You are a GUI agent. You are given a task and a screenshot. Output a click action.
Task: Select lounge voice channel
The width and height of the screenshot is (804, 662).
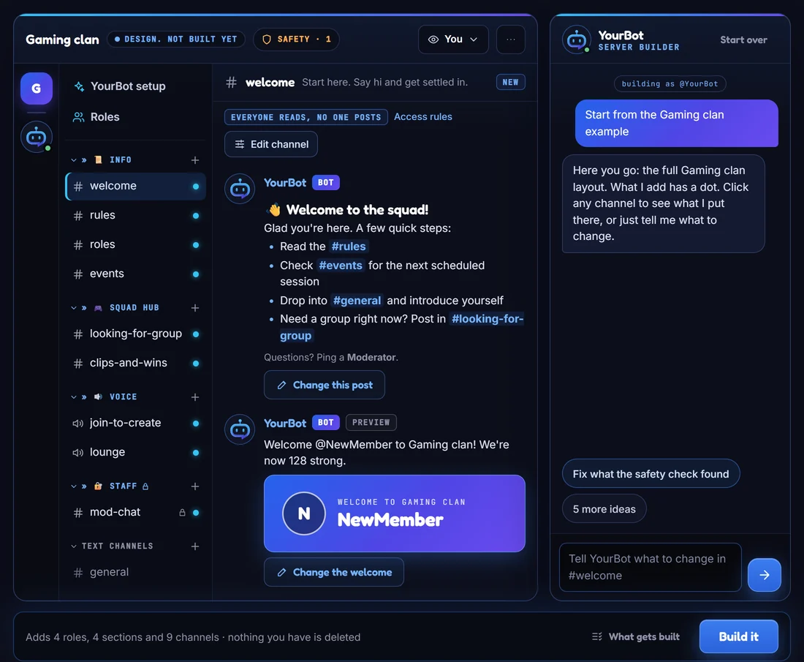(x=136, y=453)
